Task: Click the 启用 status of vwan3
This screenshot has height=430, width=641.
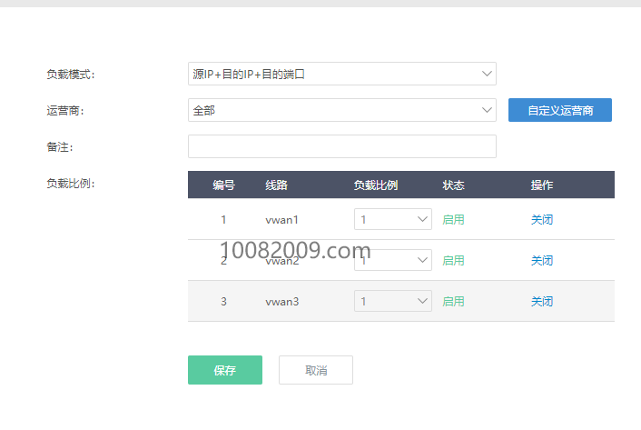Action: [453, 301]
